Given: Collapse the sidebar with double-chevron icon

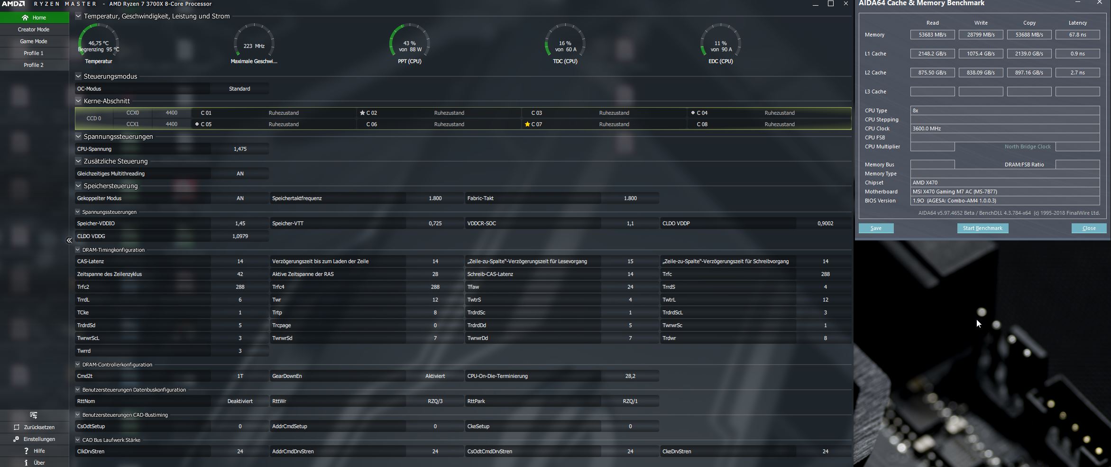Looking at the screenshot, I should click(x=69, y=240).
